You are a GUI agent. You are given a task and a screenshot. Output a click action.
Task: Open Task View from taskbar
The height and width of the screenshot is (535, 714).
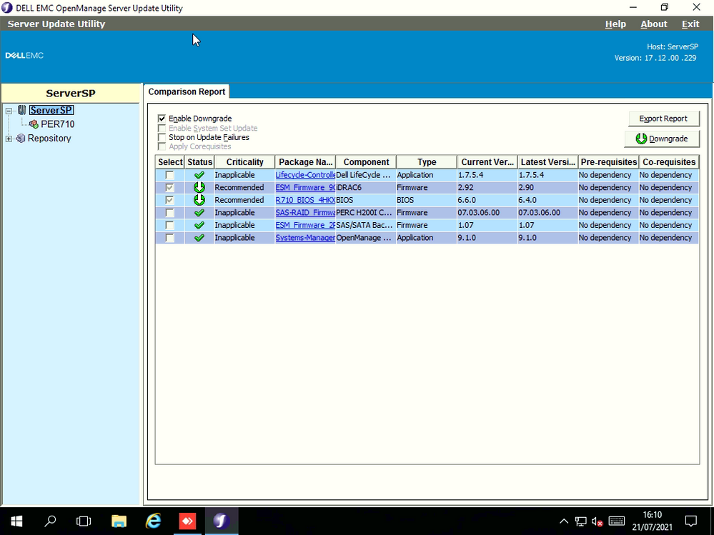point(84,521)
